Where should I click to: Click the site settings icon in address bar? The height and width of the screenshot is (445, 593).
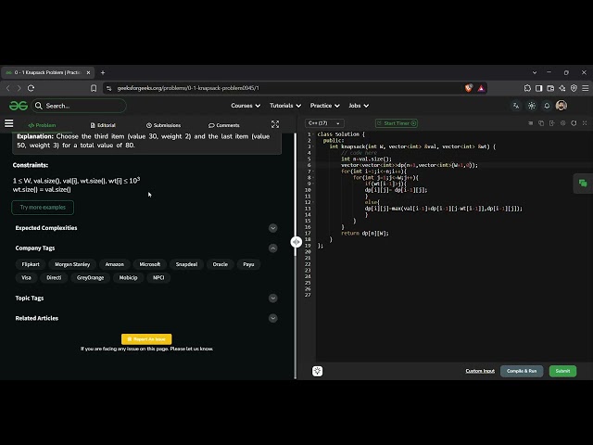click(109, 88)
